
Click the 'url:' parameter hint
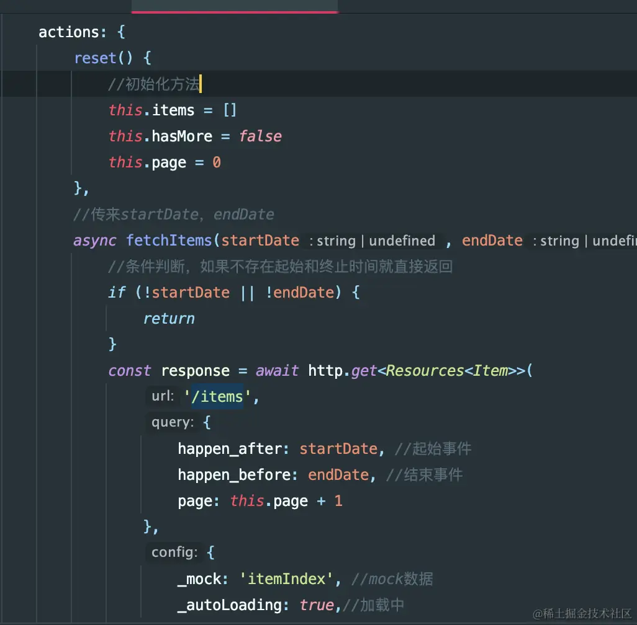pyautogui.click(x=163, y=396)
